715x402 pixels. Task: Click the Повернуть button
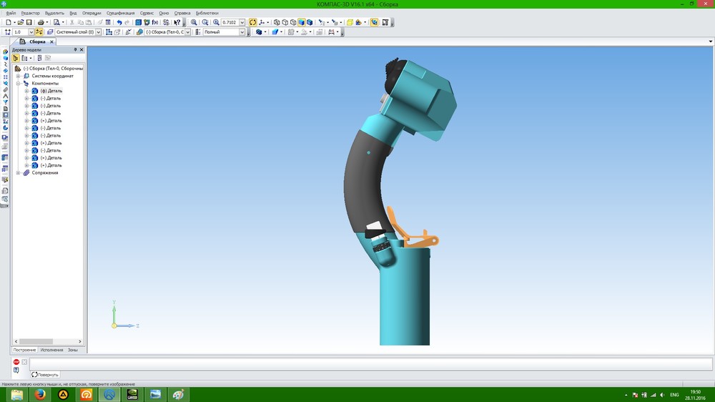click(x=46, y=374)
